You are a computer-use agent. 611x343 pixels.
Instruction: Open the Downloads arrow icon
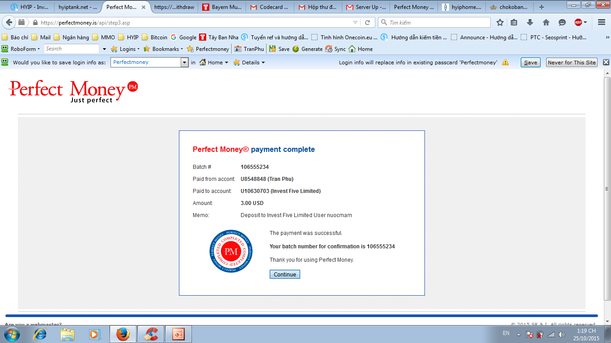click(x=530, y=22)
